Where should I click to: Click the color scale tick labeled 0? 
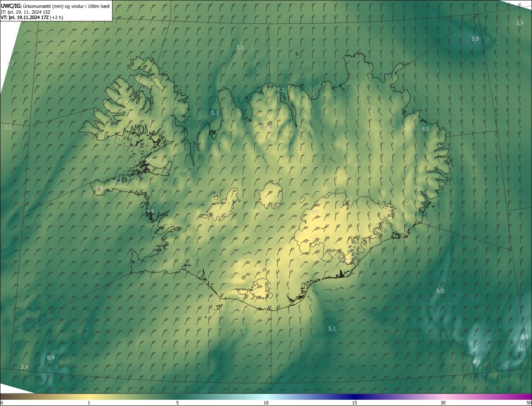pos(2,403)
